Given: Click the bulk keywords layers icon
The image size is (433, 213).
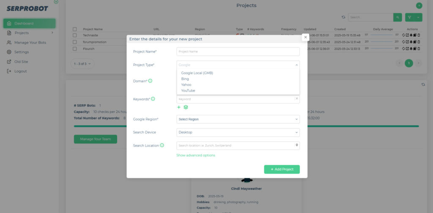Looking at the screenshot, I should [186, 108].
